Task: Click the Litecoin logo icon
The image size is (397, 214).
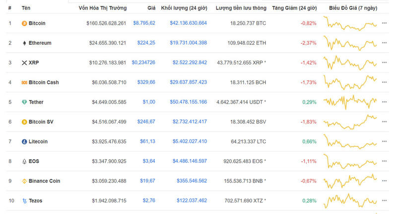Action: [x=24, y=142]
